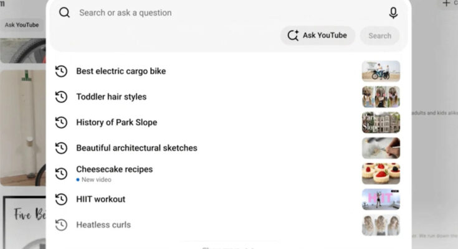458x249 pixels.
Task: Open the Ask YouTube chip in background
Action: click(x=22, y=25)
